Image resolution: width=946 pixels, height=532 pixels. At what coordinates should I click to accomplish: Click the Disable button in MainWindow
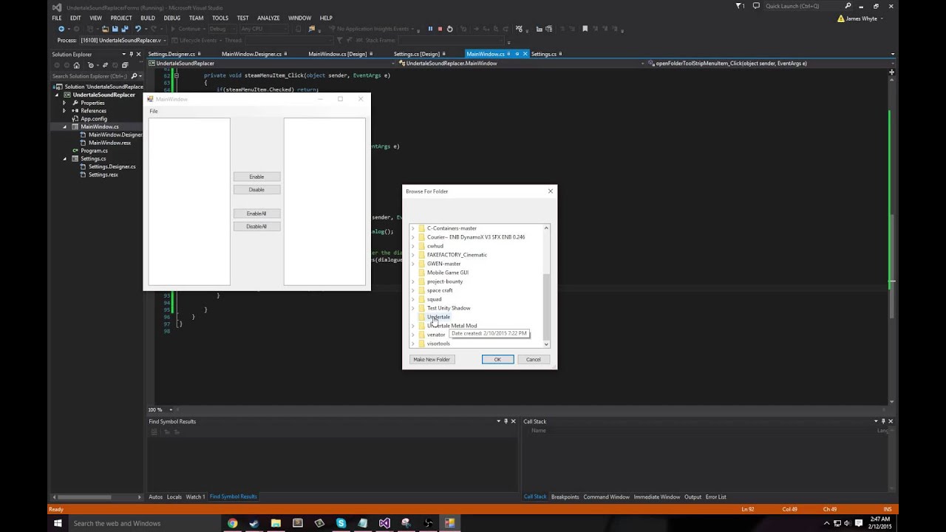(x=256, y=190)
